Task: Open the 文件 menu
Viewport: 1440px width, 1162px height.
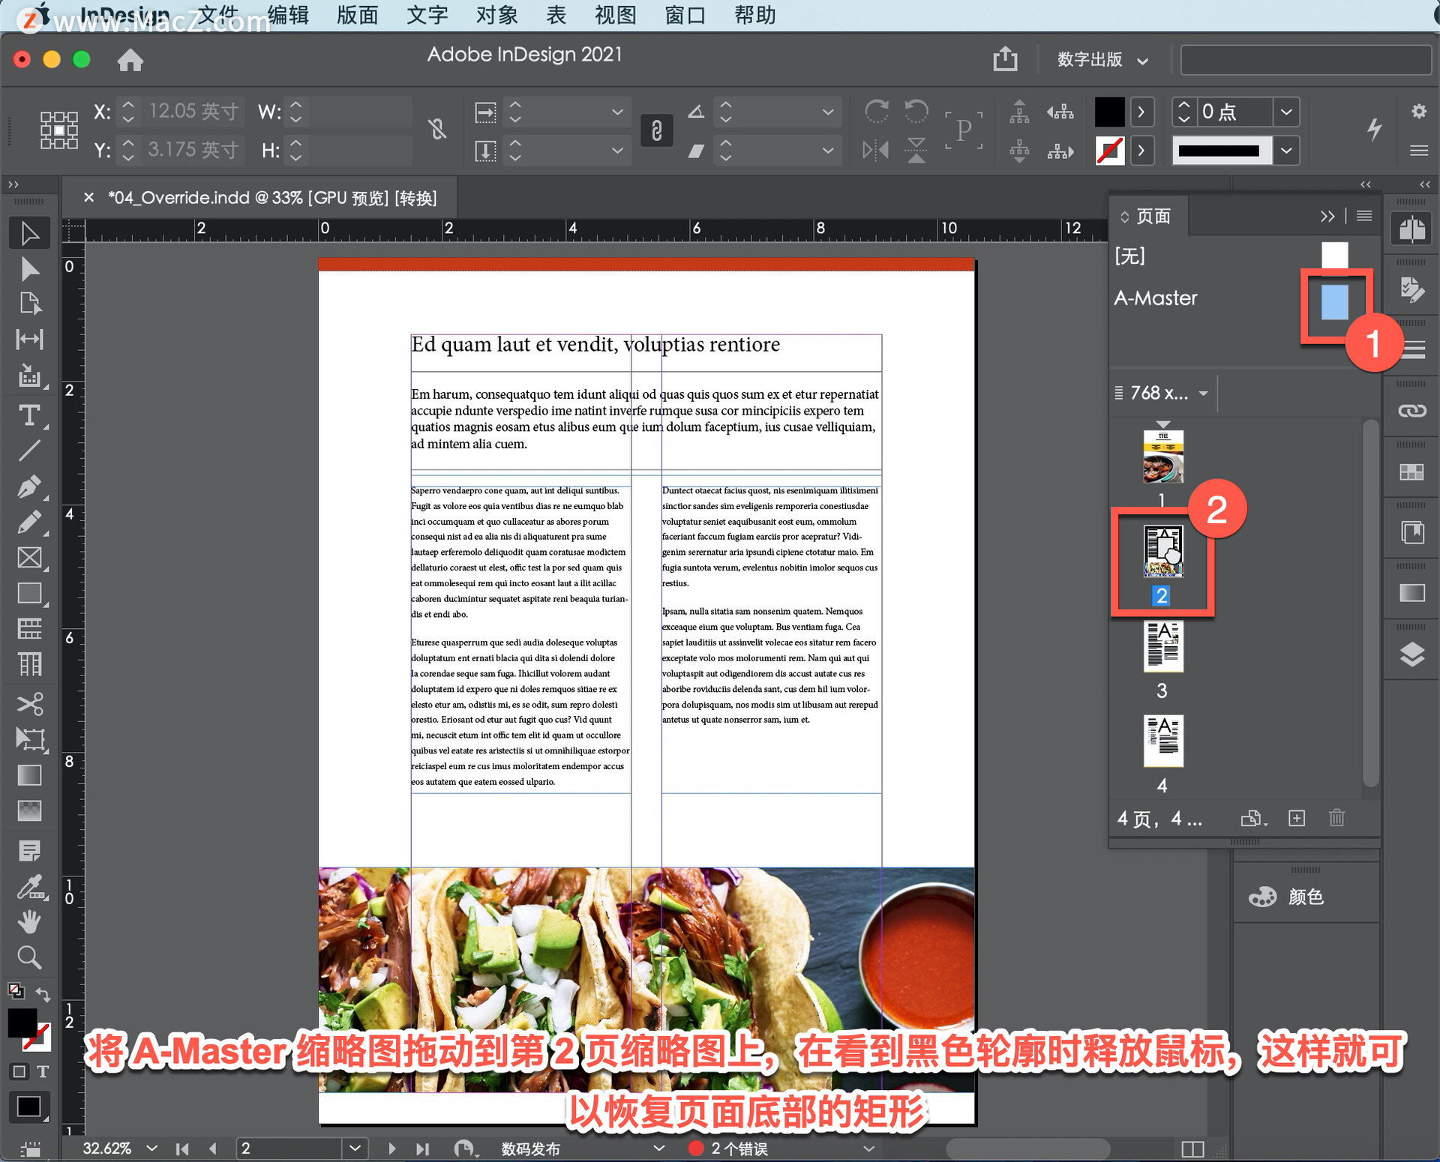Action: (217, 15)
